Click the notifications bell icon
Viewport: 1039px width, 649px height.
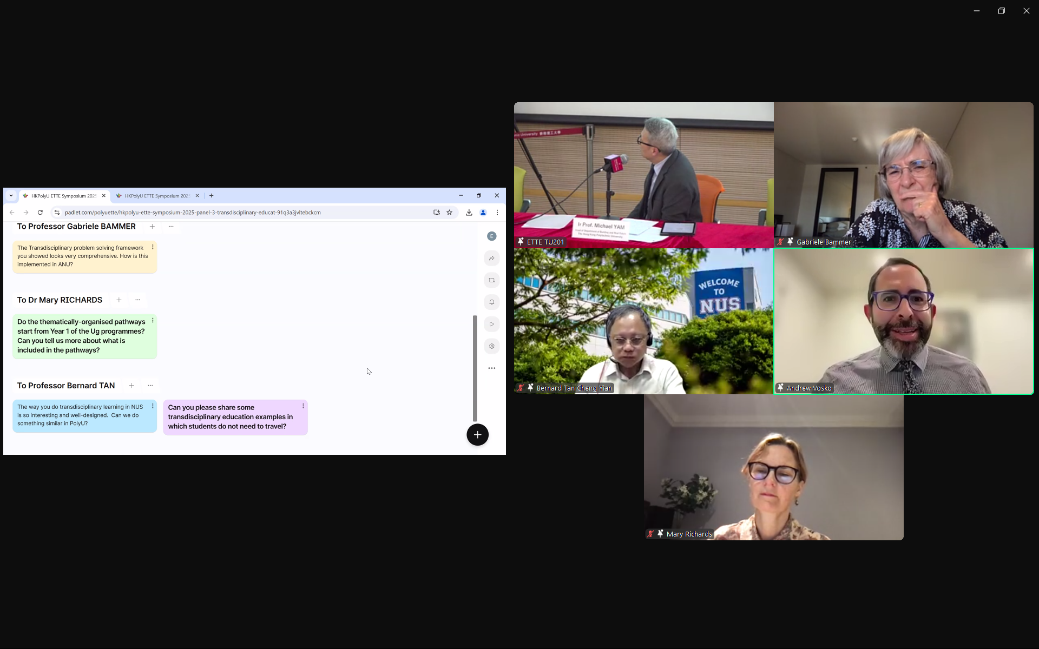tap(491, 302)
